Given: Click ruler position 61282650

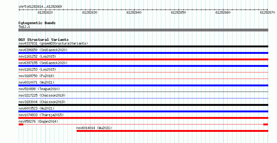Looking at the screenshot, I should pyautogui.click(x=178, y=12).
